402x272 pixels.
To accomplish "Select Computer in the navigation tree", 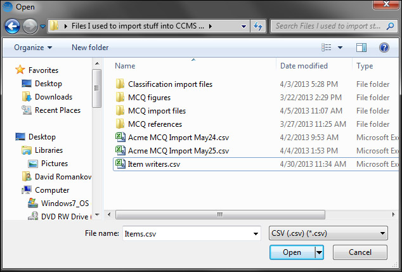I will pos(52,190).
